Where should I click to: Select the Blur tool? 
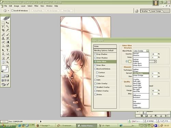[x=3, y=46]
